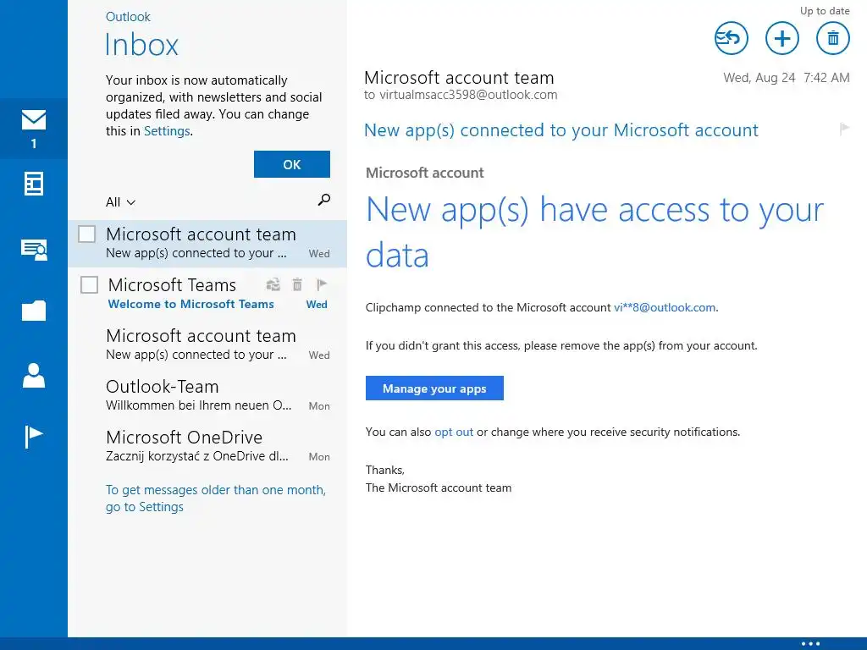Screen dimensions: 867x650
Task: Click Manage your apps button
Action: pos(434,388)
